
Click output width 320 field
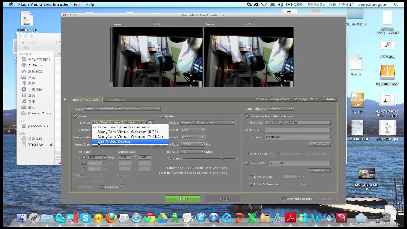click(x=124, y=157)
